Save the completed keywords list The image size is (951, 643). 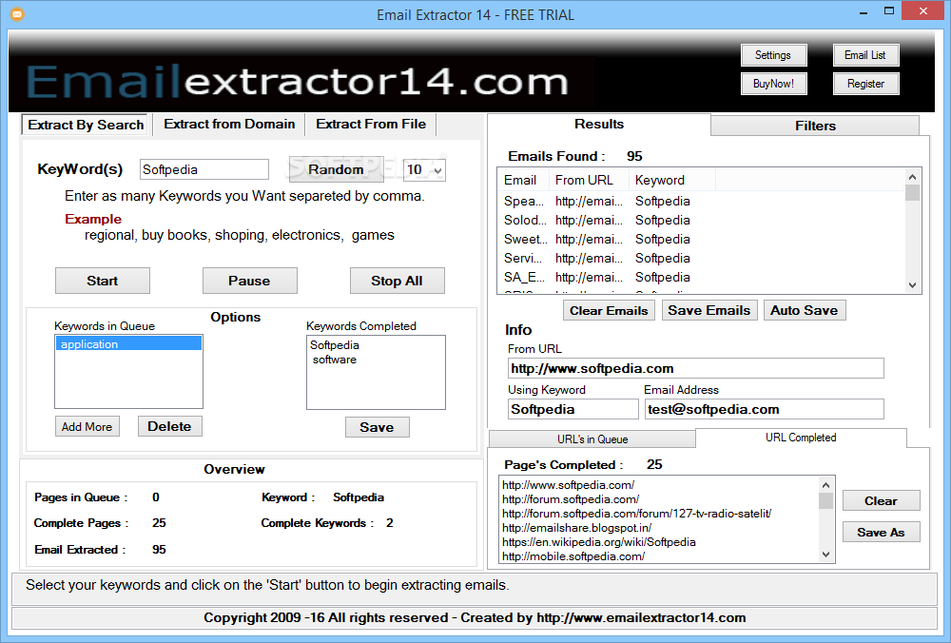pos(378,427)
